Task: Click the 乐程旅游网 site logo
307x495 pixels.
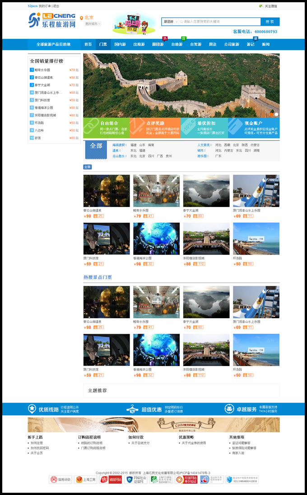Action: (x=52, y=20)
